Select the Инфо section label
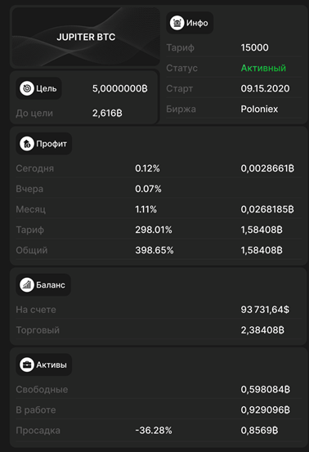Screen dimensions: 309x452 (x=197, y=23)
